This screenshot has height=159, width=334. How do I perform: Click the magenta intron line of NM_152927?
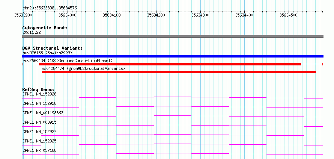(x=173, y=135)
